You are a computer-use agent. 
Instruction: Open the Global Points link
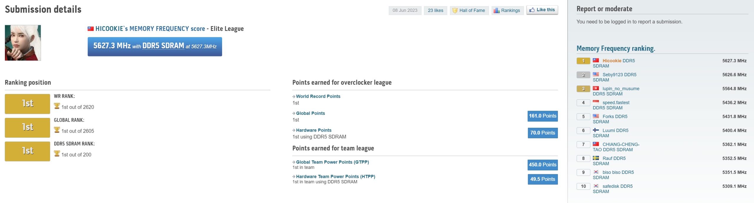pos(310,113)
